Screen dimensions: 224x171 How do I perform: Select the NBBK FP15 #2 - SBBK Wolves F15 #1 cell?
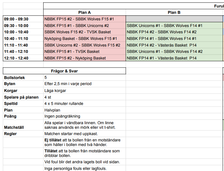79,19
